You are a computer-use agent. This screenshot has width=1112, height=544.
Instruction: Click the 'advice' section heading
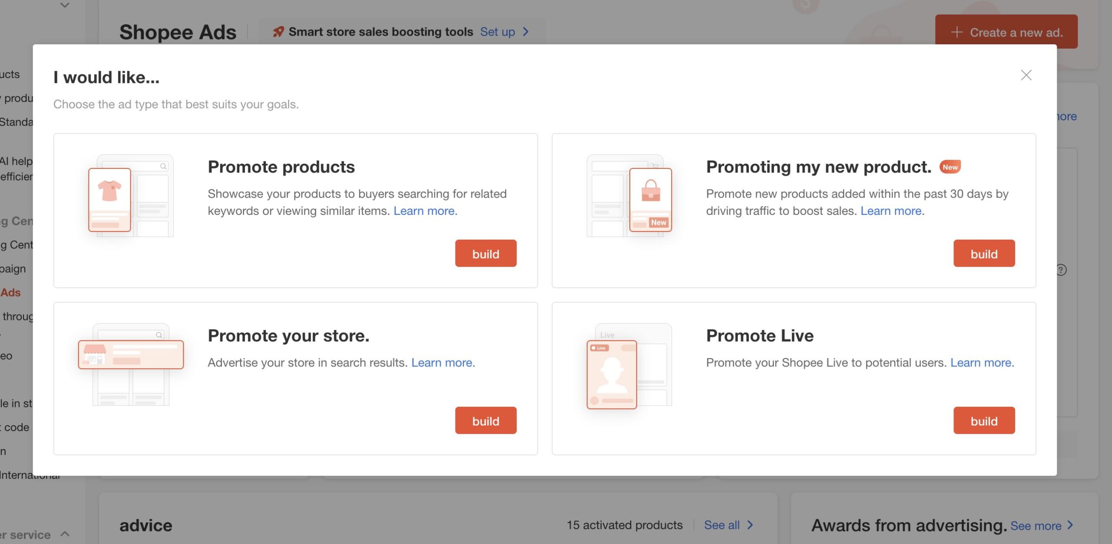click(146, 525)
